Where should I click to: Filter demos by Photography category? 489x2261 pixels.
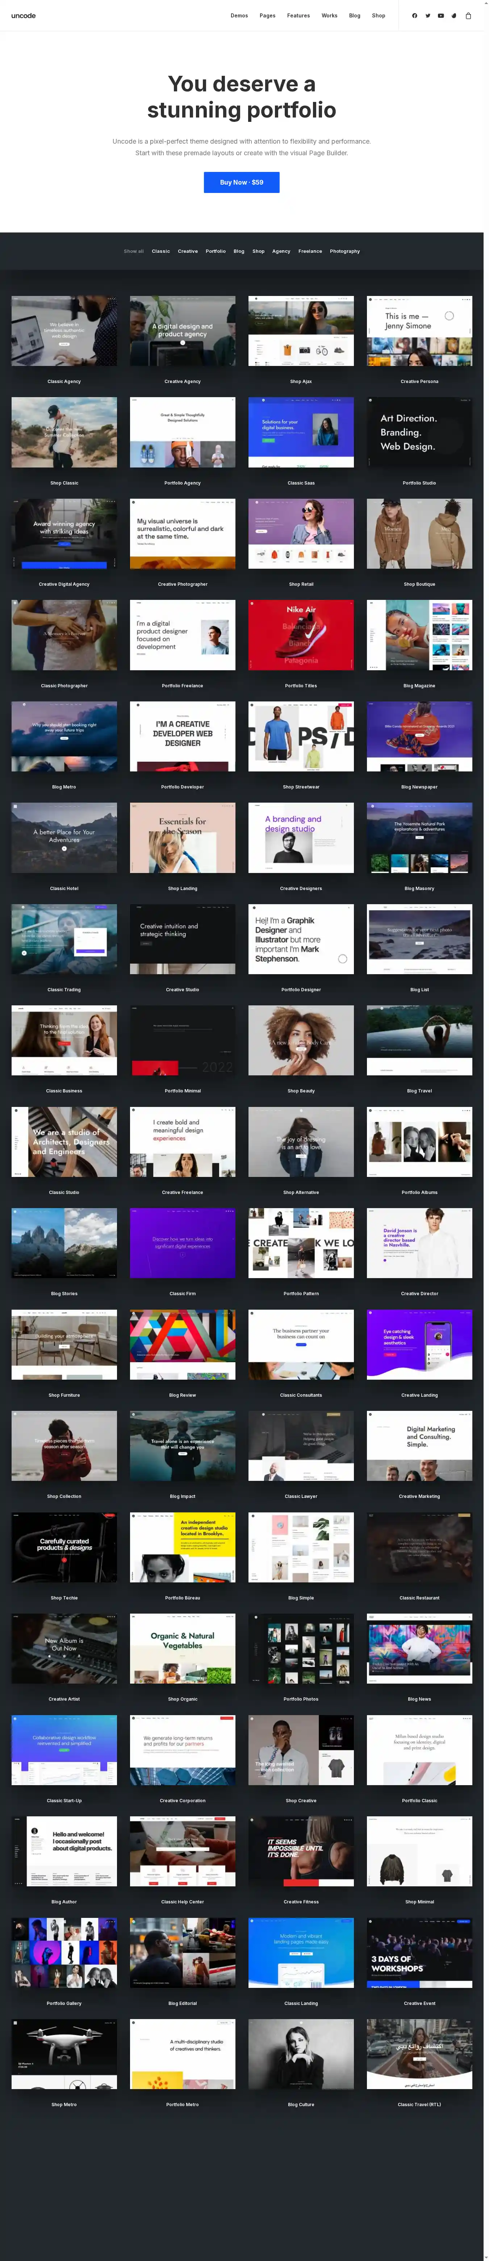point(344,251)
